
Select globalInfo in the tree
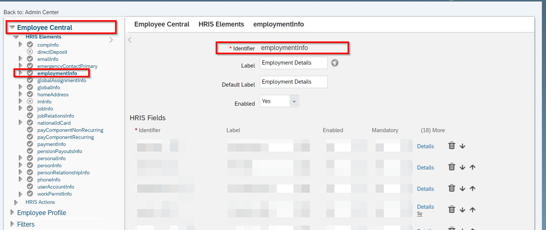pyautogui.click(x=49, y=87)
